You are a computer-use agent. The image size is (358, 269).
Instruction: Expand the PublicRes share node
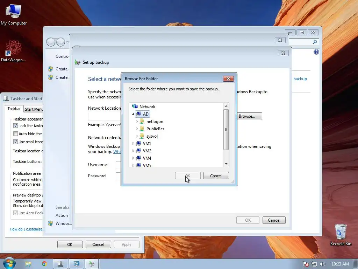[137, 129]
